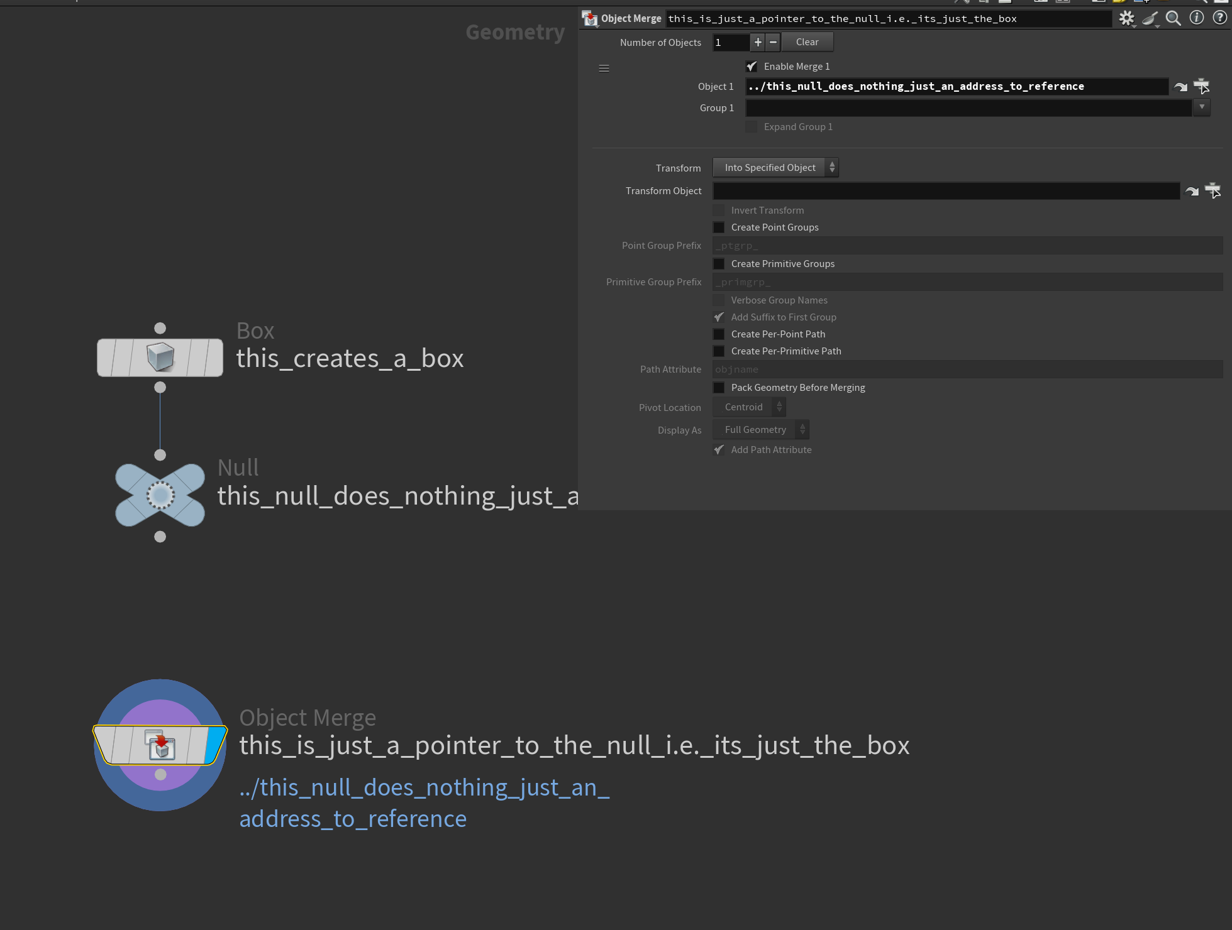1232x930 pixels.
Task: Toggle Enable Merge 1 checkbox
Action: tap(752, 66)
